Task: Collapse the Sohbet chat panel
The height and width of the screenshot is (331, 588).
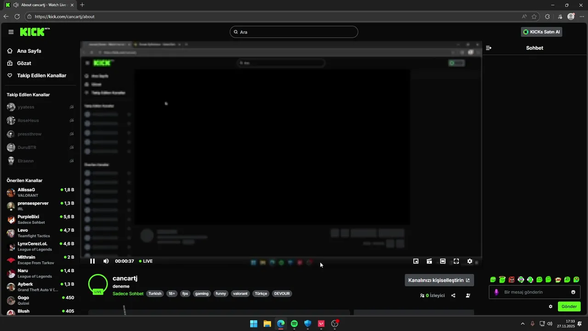Action: click(x=489, y=48)
